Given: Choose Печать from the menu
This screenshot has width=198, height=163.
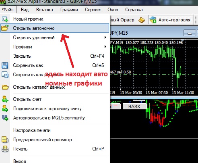Looking at the screenshot, I should coord(55,149).
